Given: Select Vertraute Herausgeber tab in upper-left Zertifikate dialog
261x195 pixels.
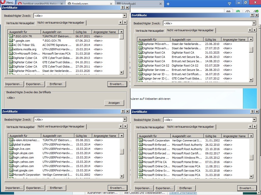Looking at the screenshot, I should coord(20,23).
